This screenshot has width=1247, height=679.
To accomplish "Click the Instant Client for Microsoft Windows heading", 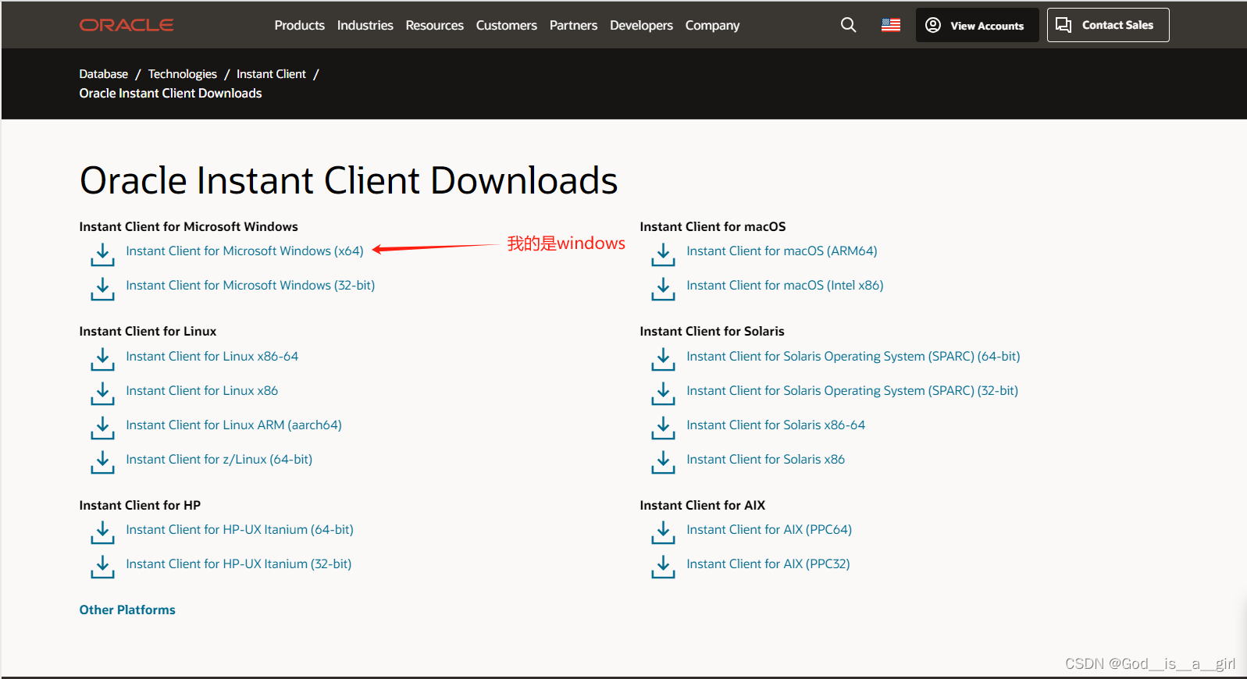I will tap(188, 227).
